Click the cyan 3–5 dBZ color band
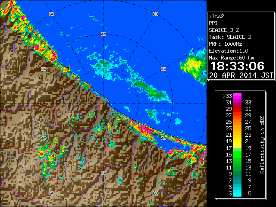The height and width of the screenshot is (207, 276). 237,194
